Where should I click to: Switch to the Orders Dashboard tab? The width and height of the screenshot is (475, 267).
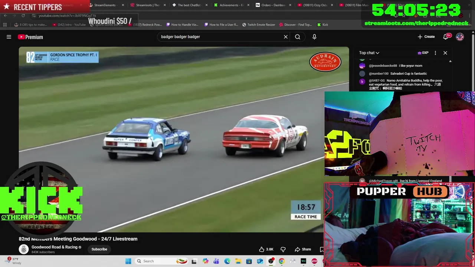(273, 5)
